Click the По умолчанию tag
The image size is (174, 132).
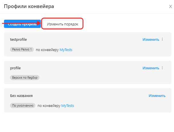(x=23, y=106)
